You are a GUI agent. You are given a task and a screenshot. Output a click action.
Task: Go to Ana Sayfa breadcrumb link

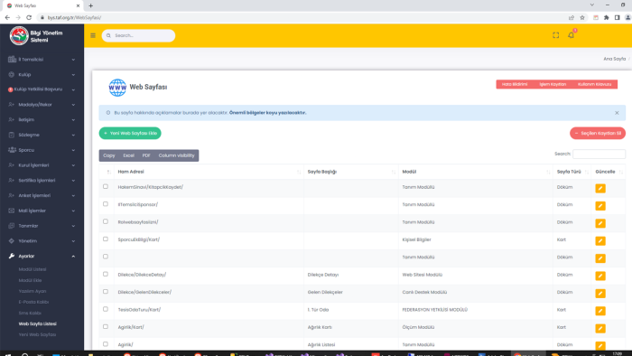tap(614, 59)
